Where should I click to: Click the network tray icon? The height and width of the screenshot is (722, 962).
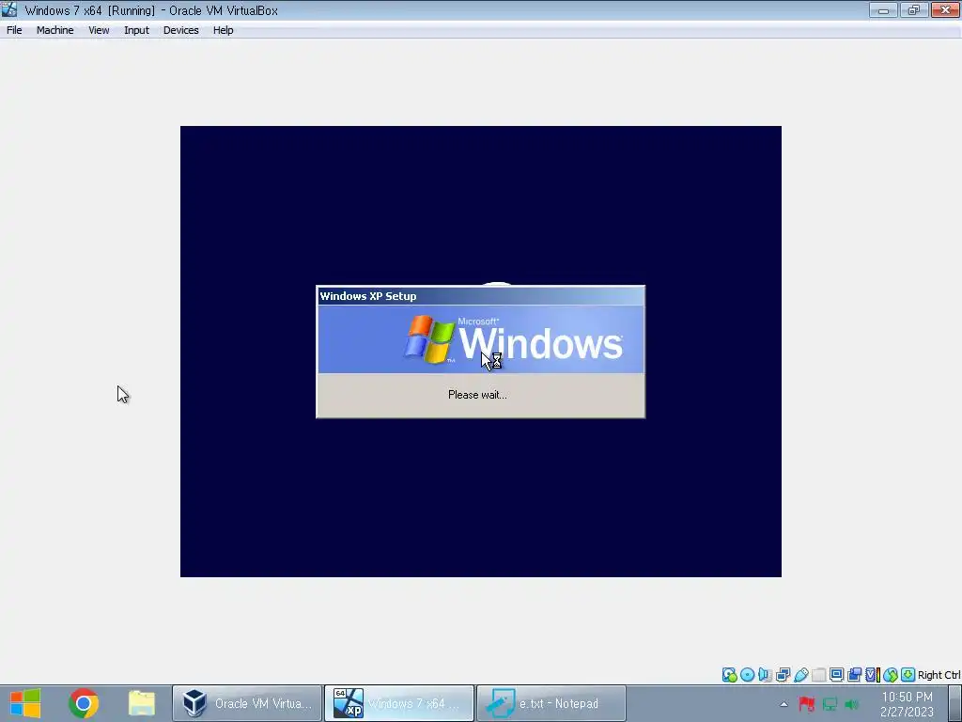click(830, 704)
